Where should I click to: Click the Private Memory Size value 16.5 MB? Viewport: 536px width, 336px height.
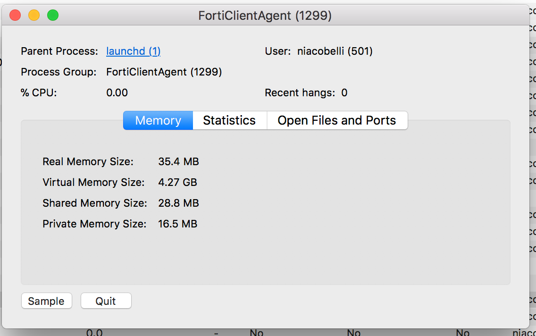[x=177, y=224]
